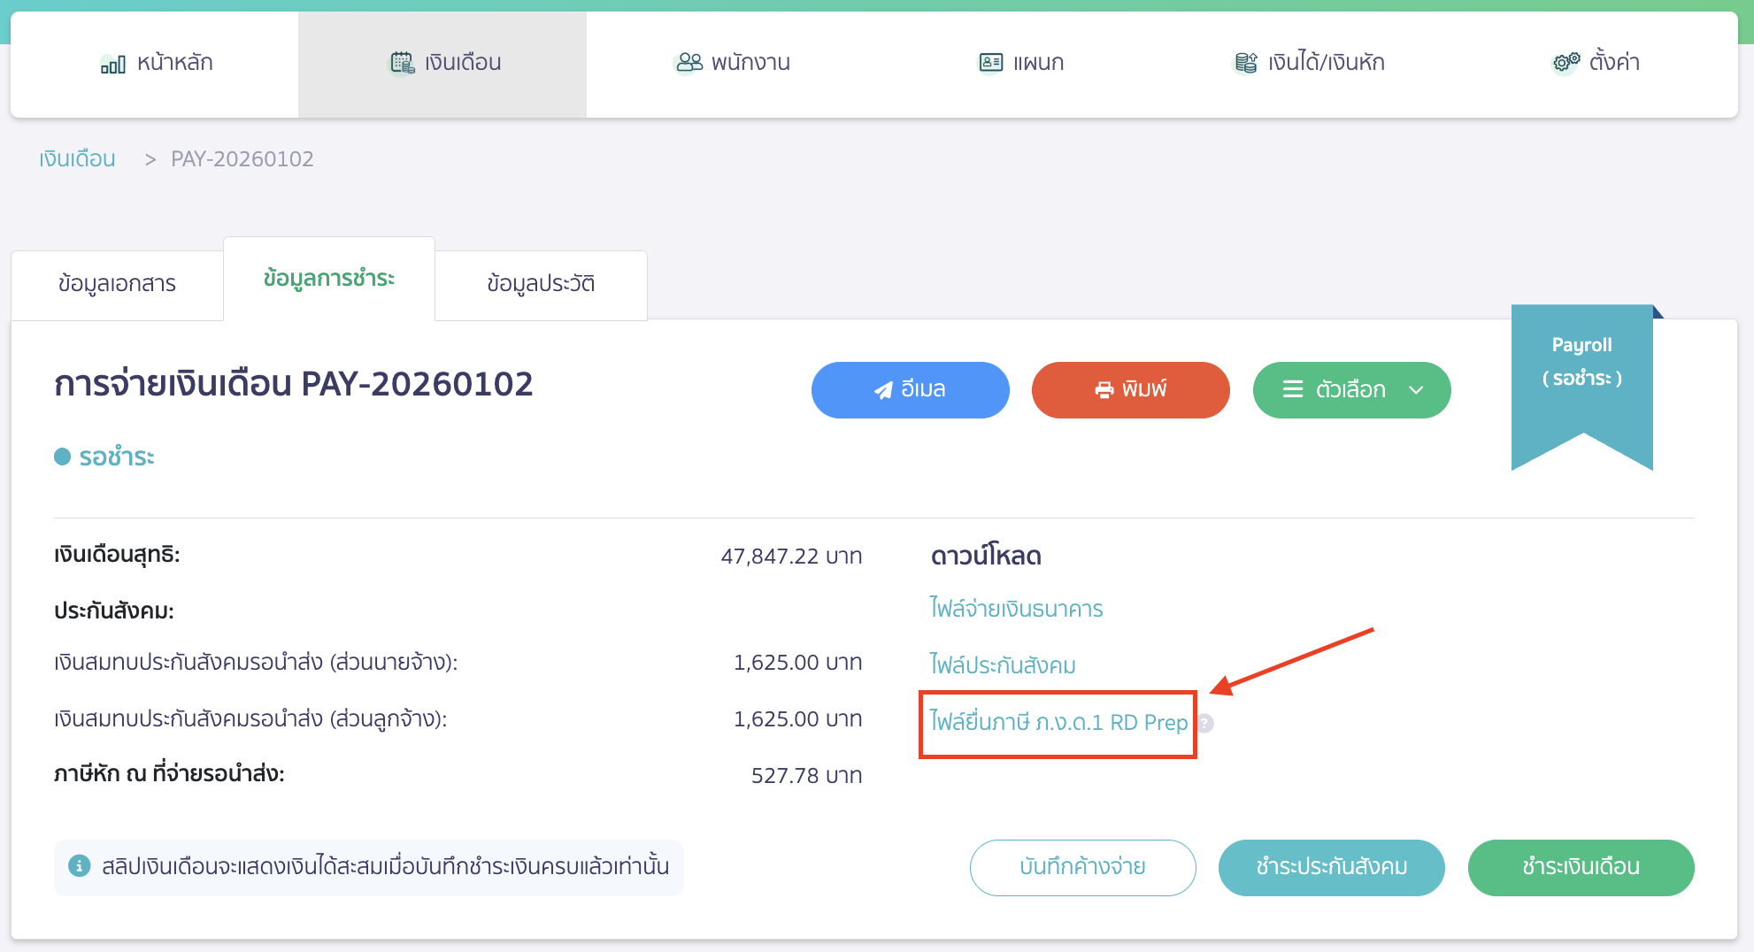Download the ไฟล์ประกันสังคม file
The image size is (1754, 952).
click(1003, 665)
